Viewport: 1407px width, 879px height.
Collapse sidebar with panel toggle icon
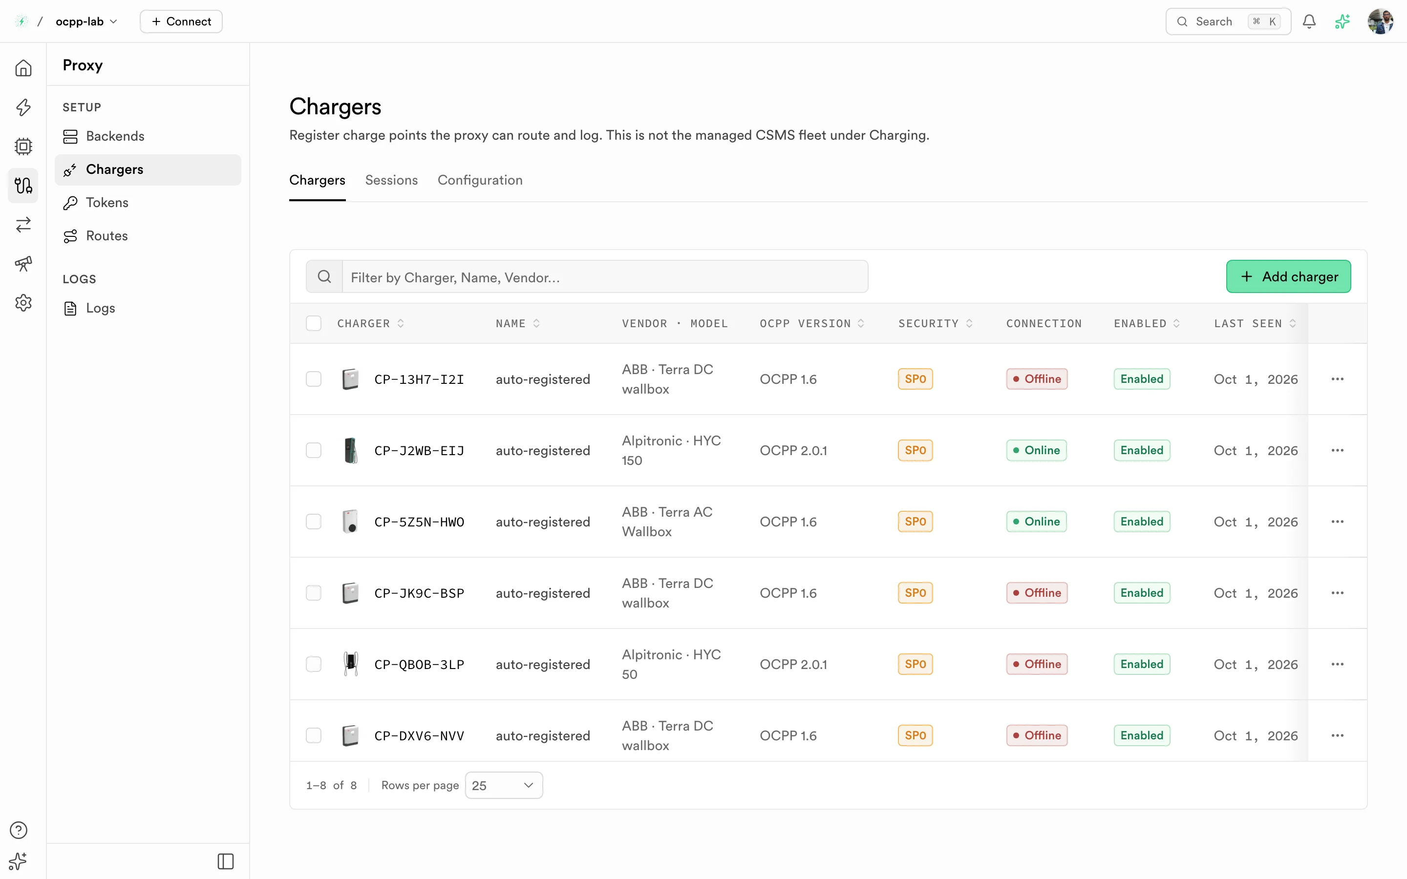tap(226, 861)
